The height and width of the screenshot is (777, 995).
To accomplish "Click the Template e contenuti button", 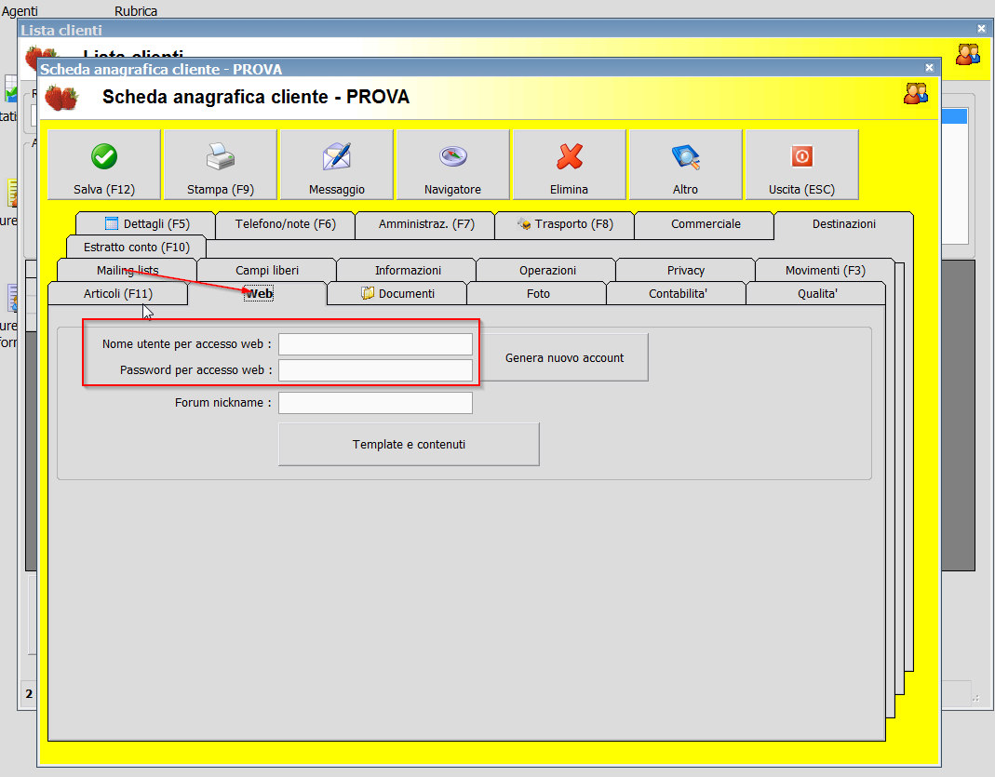I will 409,445.
